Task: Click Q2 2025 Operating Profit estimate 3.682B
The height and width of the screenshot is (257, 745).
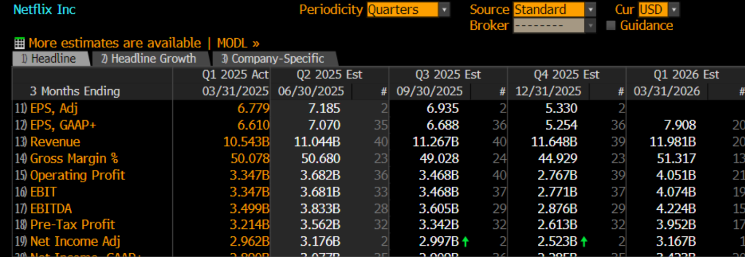Action: 321,175
